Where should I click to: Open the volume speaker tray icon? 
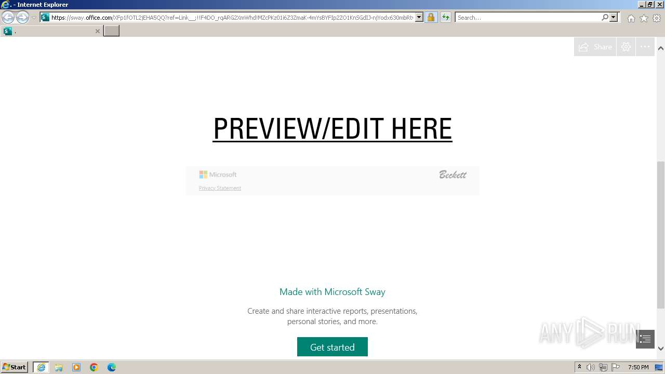coord(591,367)
